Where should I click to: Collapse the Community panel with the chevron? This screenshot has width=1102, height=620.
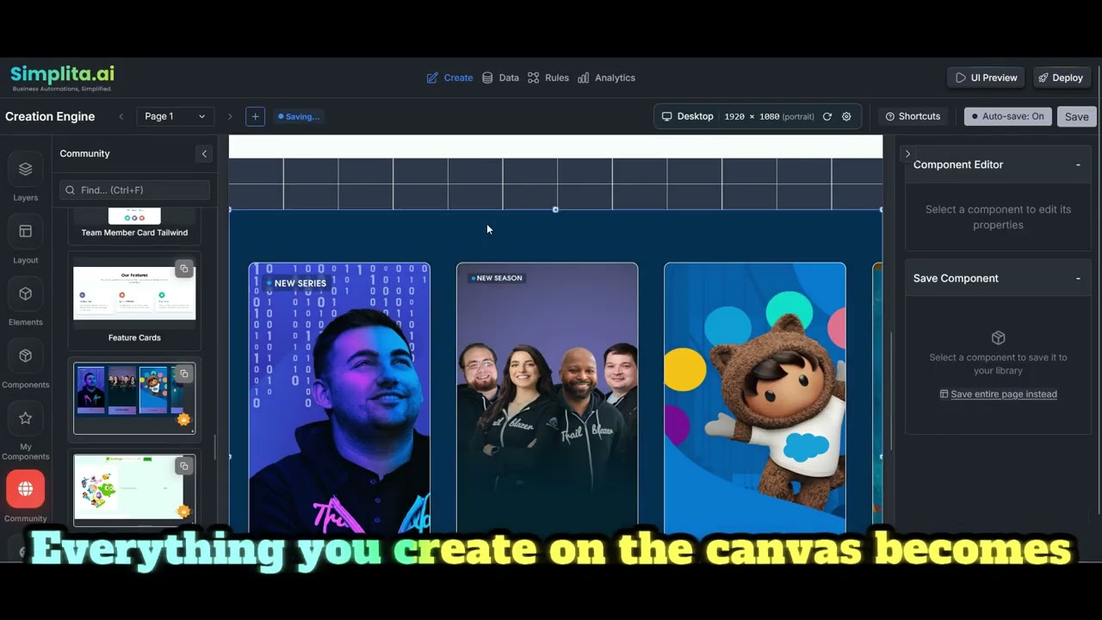coord(204,153)
